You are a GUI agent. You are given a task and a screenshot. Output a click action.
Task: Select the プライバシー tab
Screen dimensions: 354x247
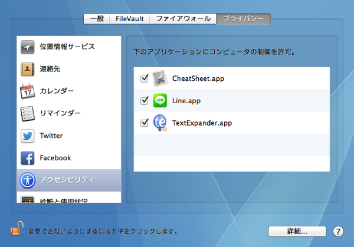[243, 18]
